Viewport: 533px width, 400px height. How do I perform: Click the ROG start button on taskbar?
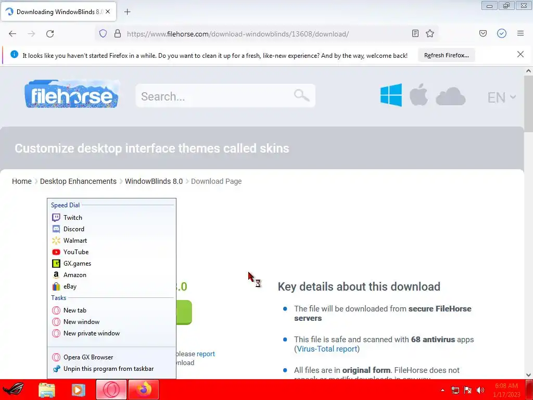click(x=14, y=390)
